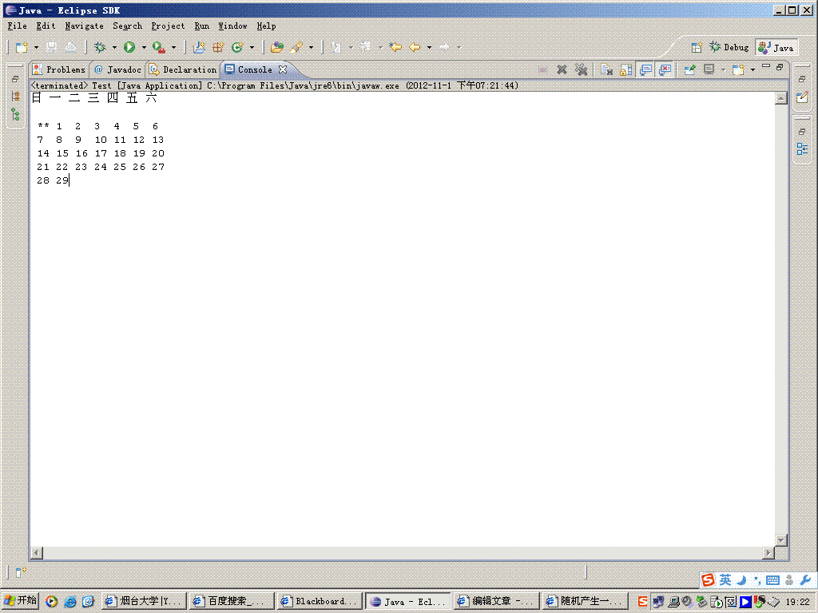Image resolution: width=818 pixels, height=613 pixels.
Task: Click the New Java Project icon
Action: [199, 47]
